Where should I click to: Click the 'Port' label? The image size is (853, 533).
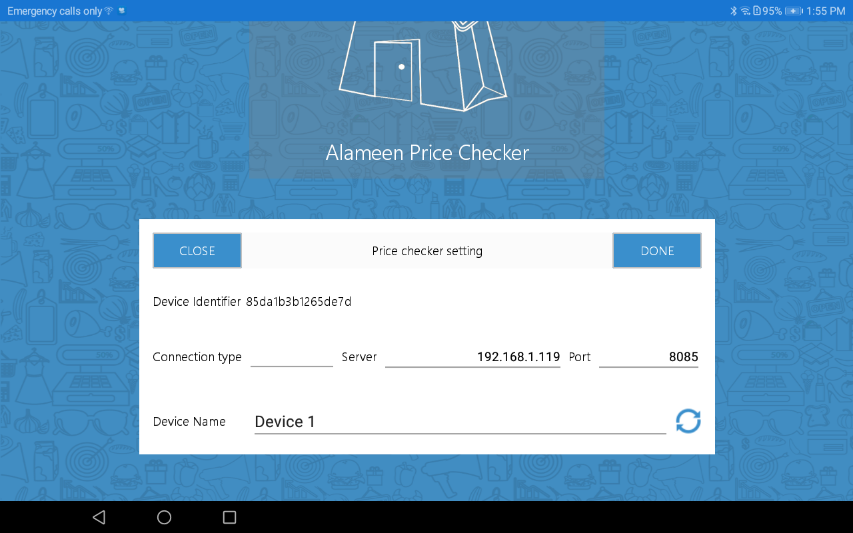[x=580, y=357]
